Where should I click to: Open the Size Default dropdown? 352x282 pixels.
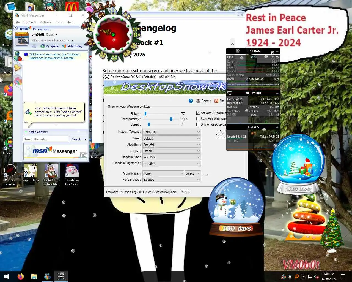(x=172, y=139)
